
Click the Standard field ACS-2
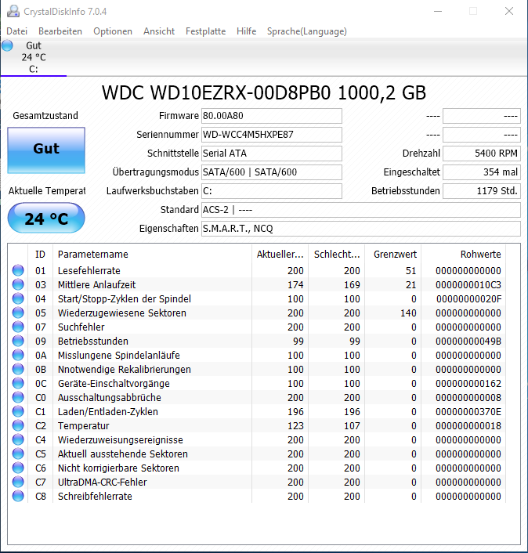361,210
